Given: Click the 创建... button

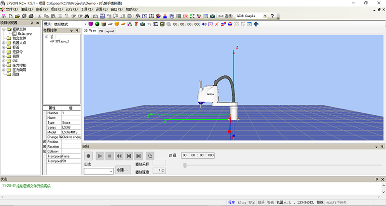Looking at the screenshot, I should (x=123, y=170).
